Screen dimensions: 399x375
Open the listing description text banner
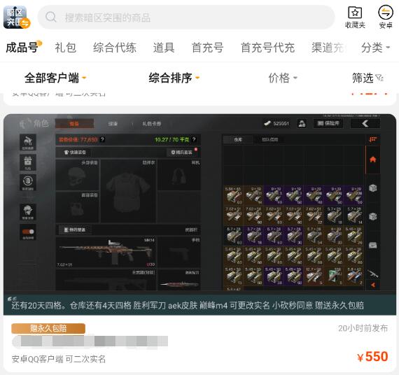click(199, 305)
